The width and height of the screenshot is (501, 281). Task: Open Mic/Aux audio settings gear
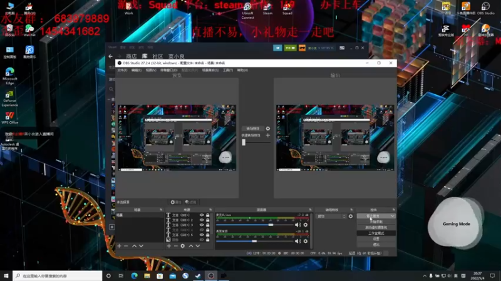[306, 225]
